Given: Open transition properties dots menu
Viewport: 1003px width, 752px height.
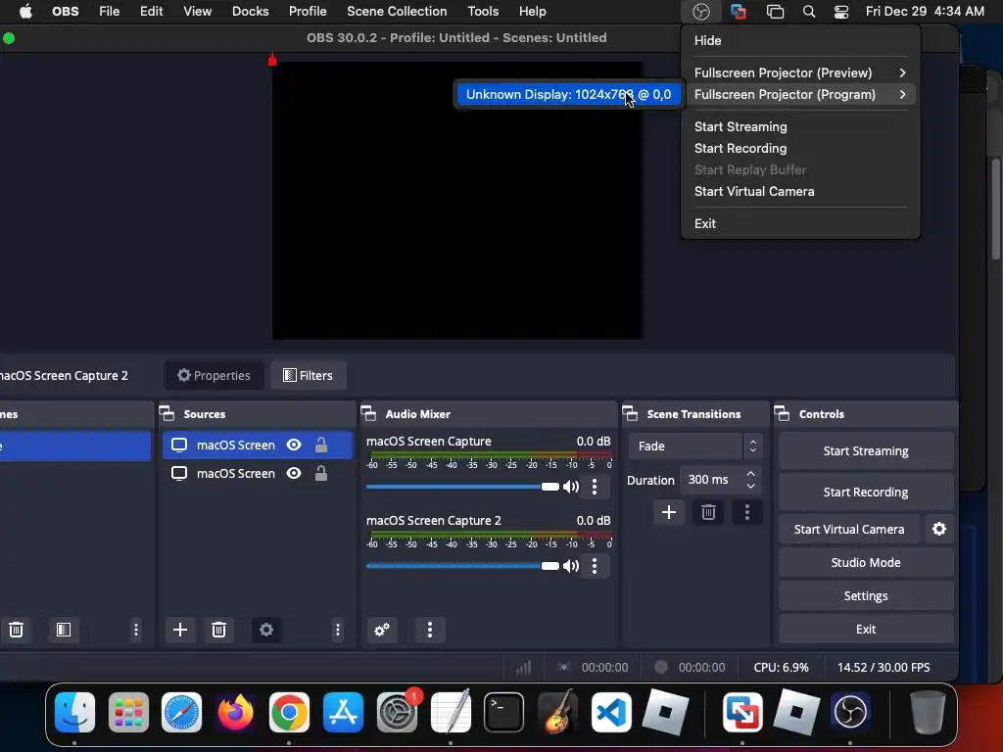Looking at the screenshot, I should tap(747, 512).
